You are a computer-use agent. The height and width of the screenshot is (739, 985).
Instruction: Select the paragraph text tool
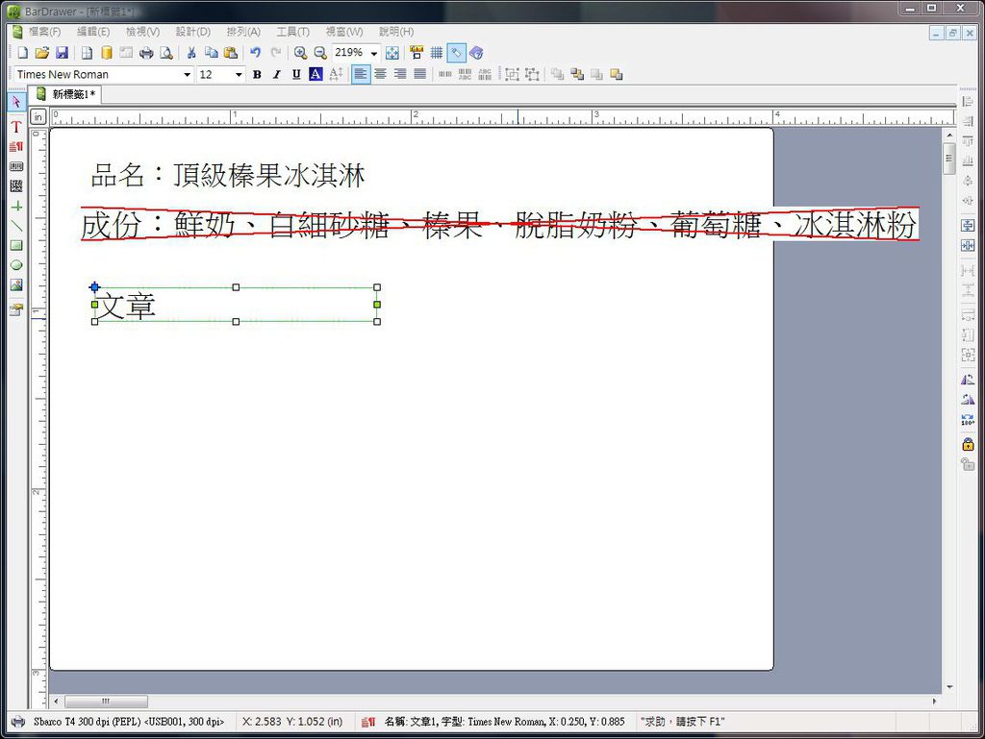[16, 147]
